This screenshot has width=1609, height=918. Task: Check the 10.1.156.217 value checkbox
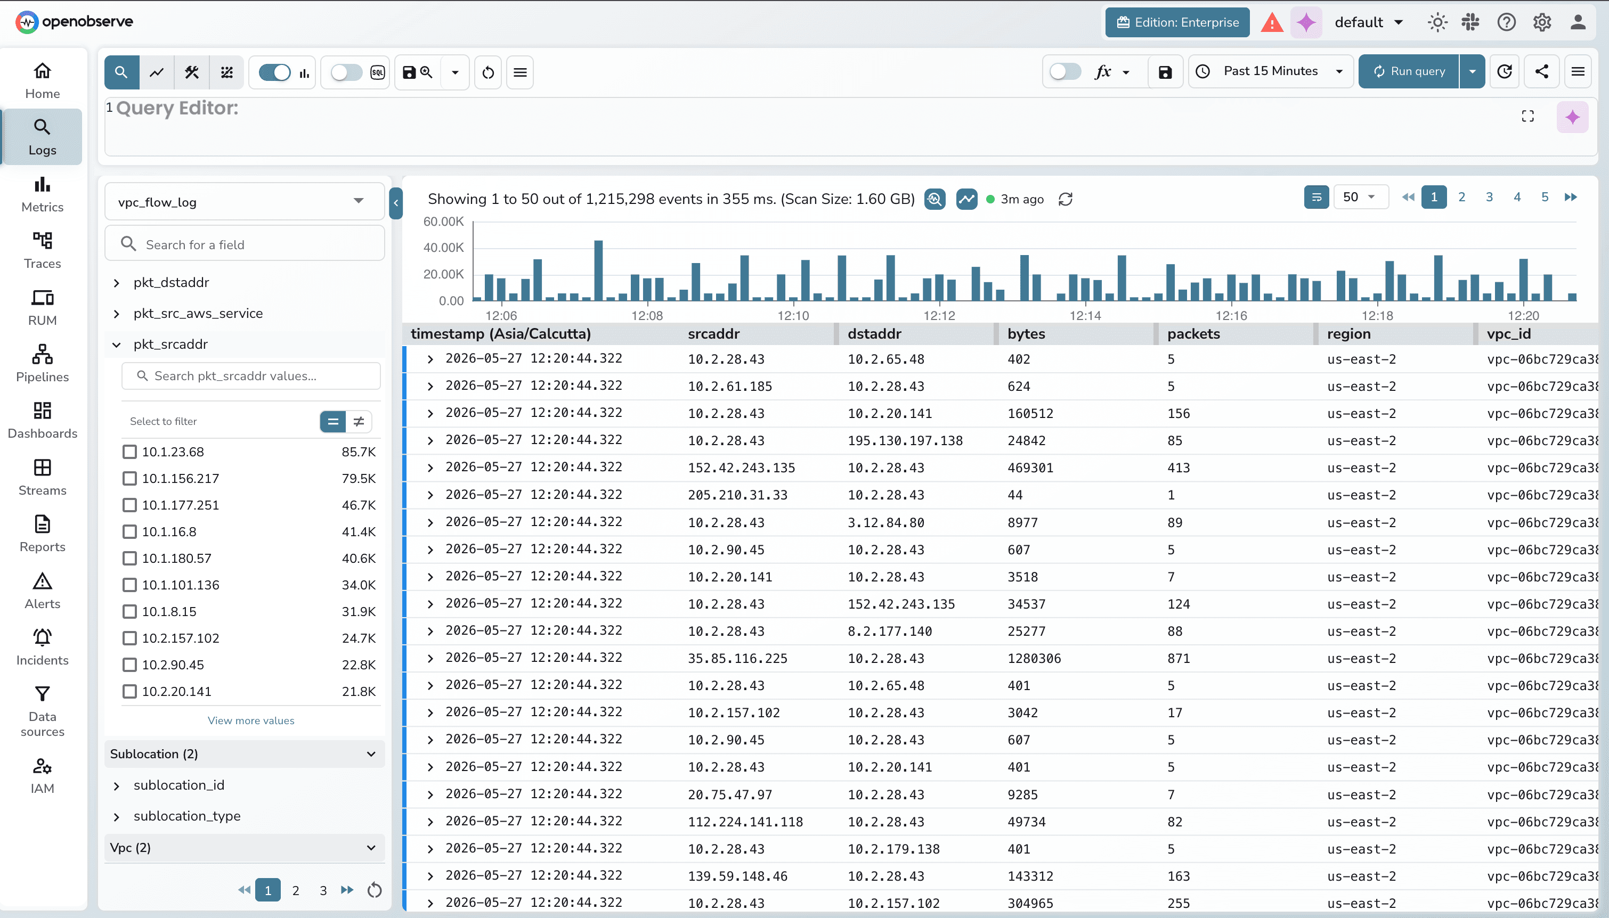tap(129, 478)
